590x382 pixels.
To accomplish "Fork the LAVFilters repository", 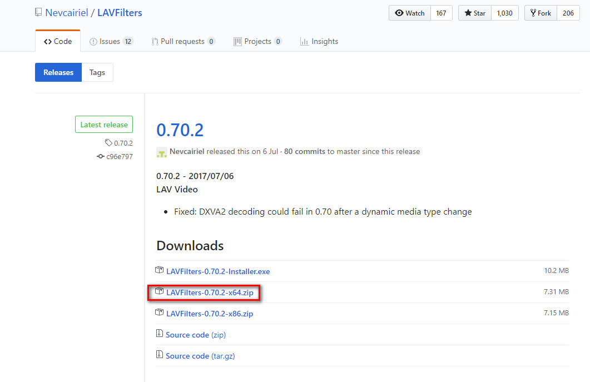I will (541, 13).
